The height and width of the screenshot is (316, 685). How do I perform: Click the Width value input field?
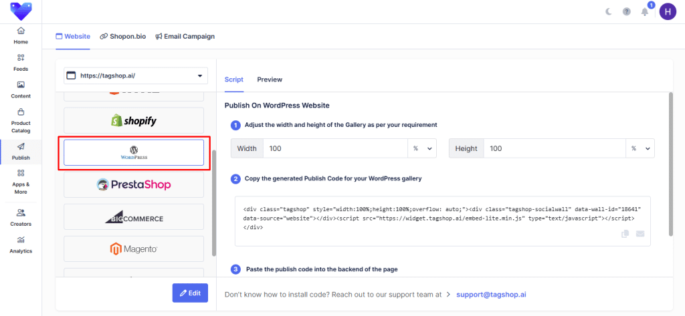(x=334, y=148)
